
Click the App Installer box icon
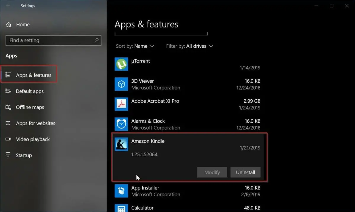click(x=121, y=191)
